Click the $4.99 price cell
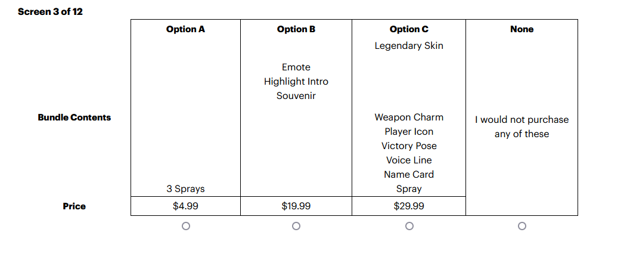The width and height of the screenshot is (627, 260). tap(185, 206)
